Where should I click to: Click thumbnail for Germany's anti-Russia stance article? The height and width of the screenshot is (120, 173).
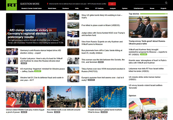pyautogui.click(x=12, y=52)
